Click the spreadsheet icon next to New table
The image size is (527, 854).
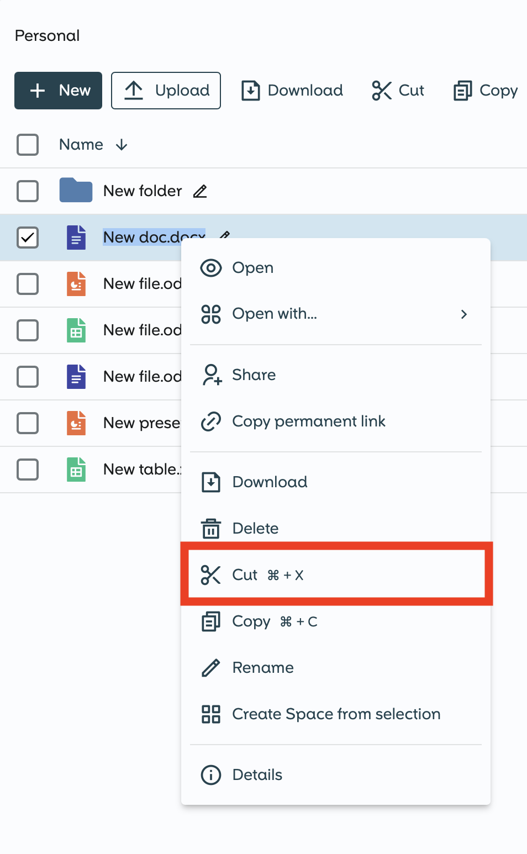point(76,469)
